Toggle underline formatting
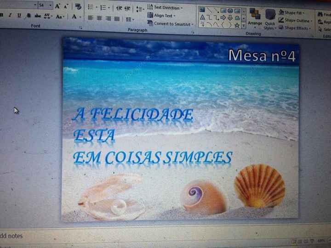The image size is (331, 248). pyautogui.click(x=19, y=16)
